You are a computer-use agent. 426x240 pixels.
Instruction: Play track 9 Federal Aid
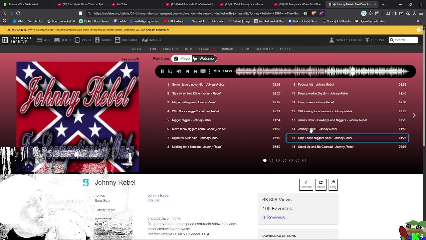tap(347, 85)
